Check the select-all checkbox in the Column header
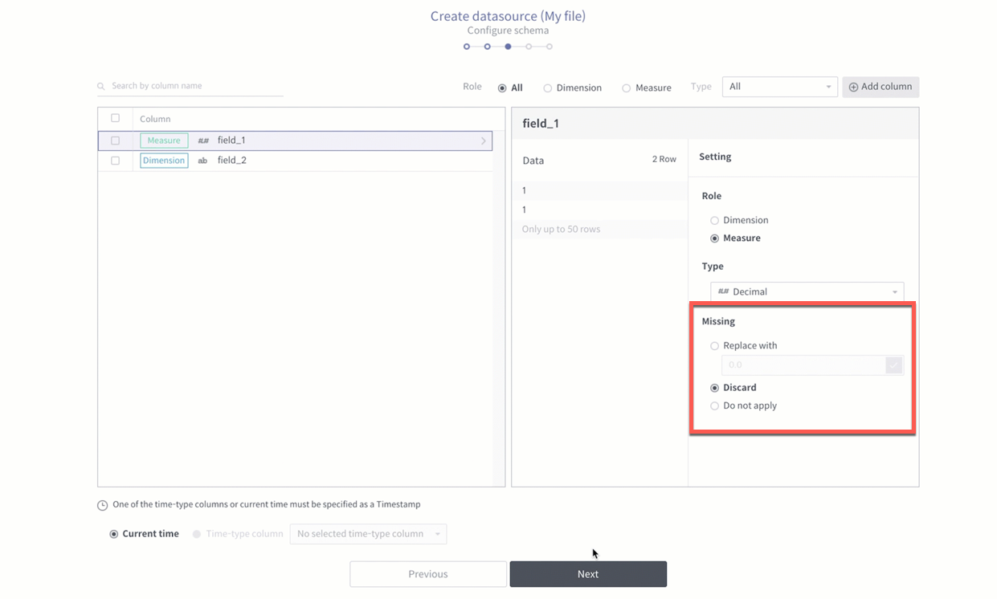997x599 pixels. (x=115, y=117)
